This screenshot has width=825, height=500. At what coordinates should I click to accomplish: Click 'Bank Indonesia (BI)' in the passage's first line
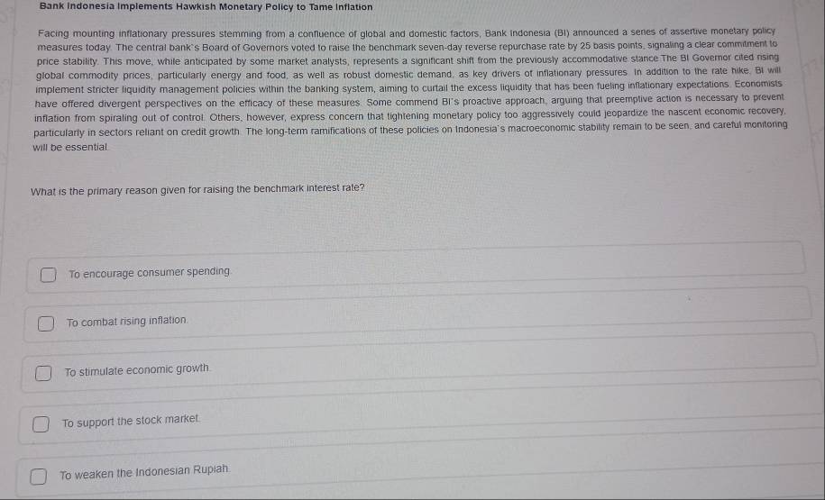527,32
